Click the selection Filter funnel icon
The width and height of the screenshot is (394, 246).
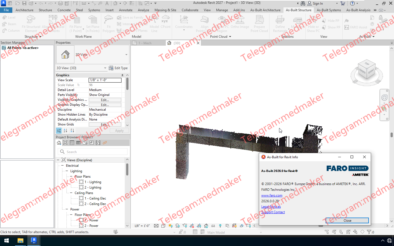[369, 232]
